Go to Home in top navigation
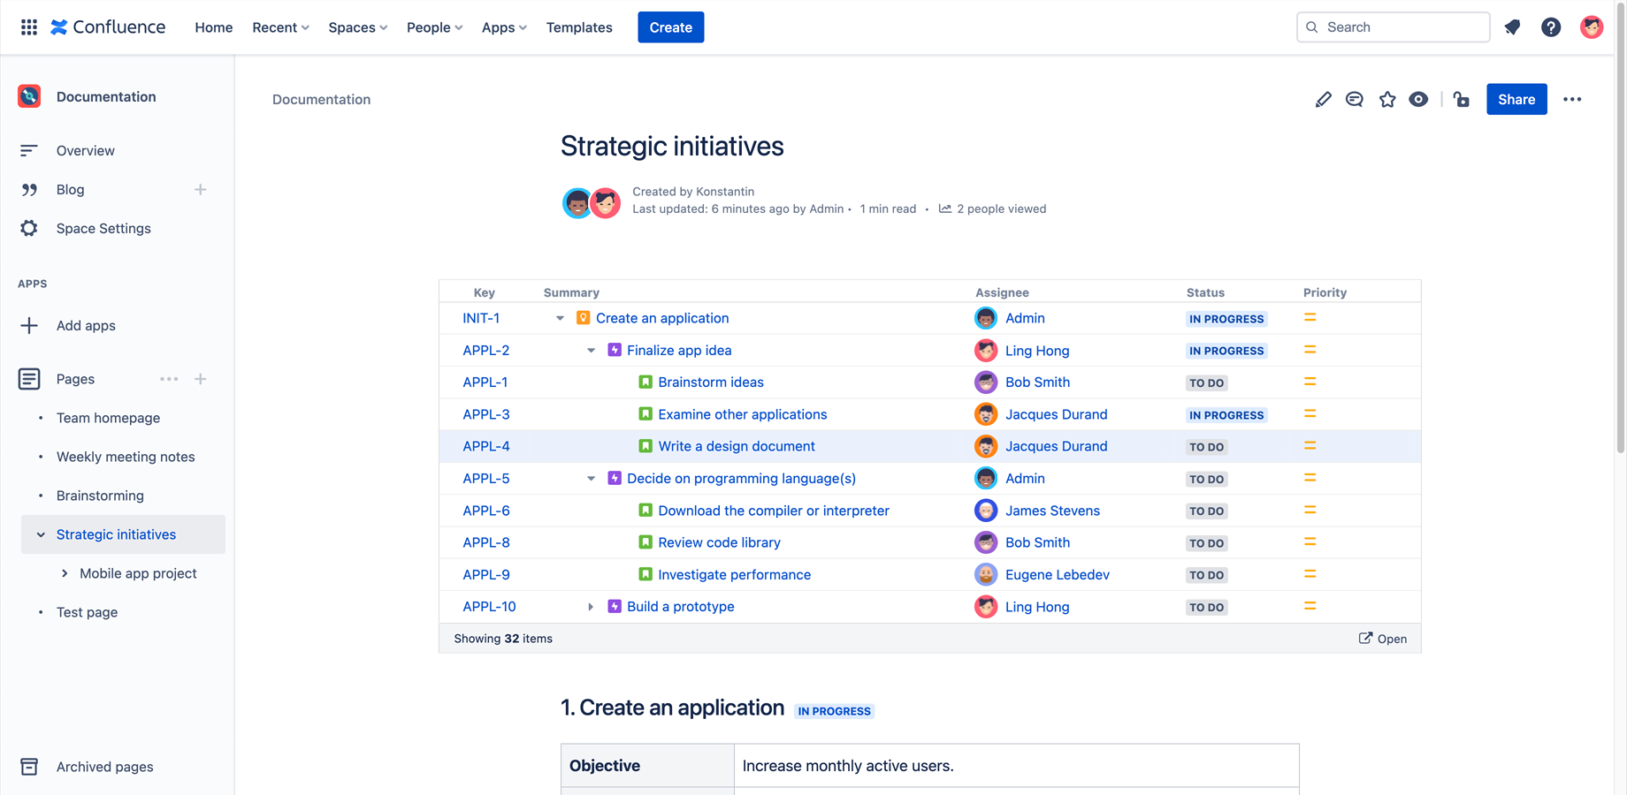This screenshot has height=795, width=1627. tap(214, 27)
